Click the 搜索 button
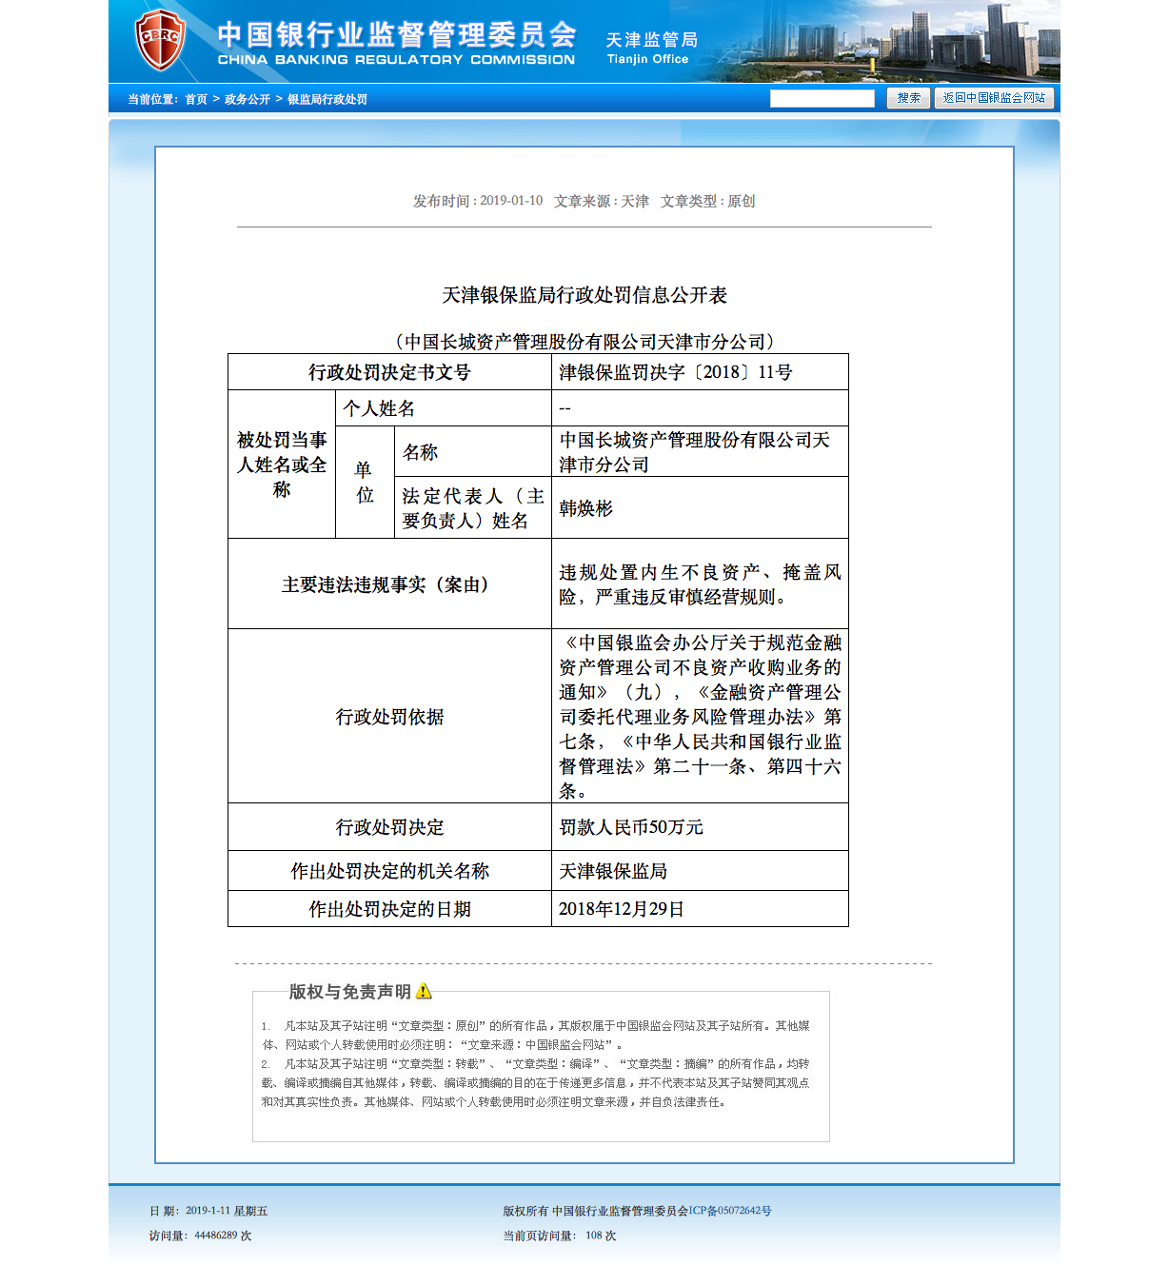 [x=908, y=98]
